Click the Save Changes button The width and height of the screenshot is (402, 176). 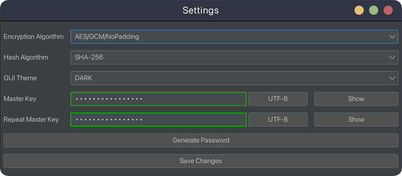[201, 161]
